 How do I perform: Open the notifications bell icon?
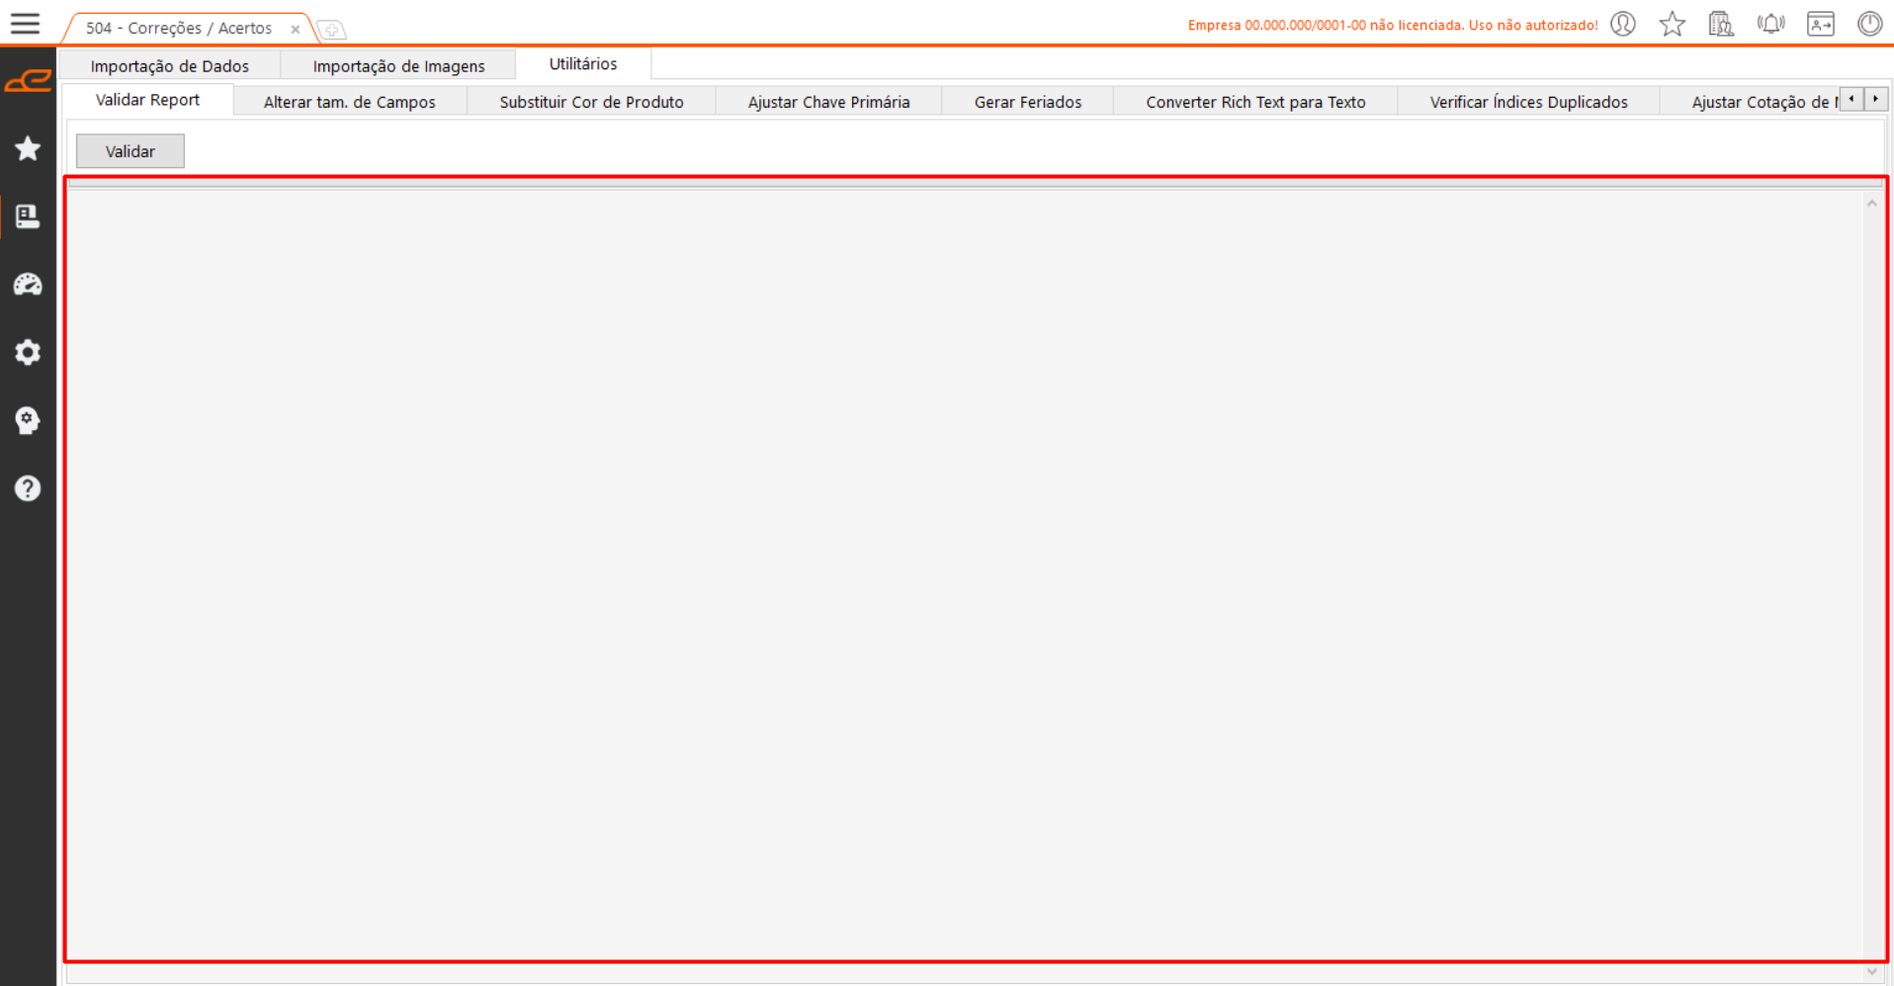click(x=1770, y=24)
